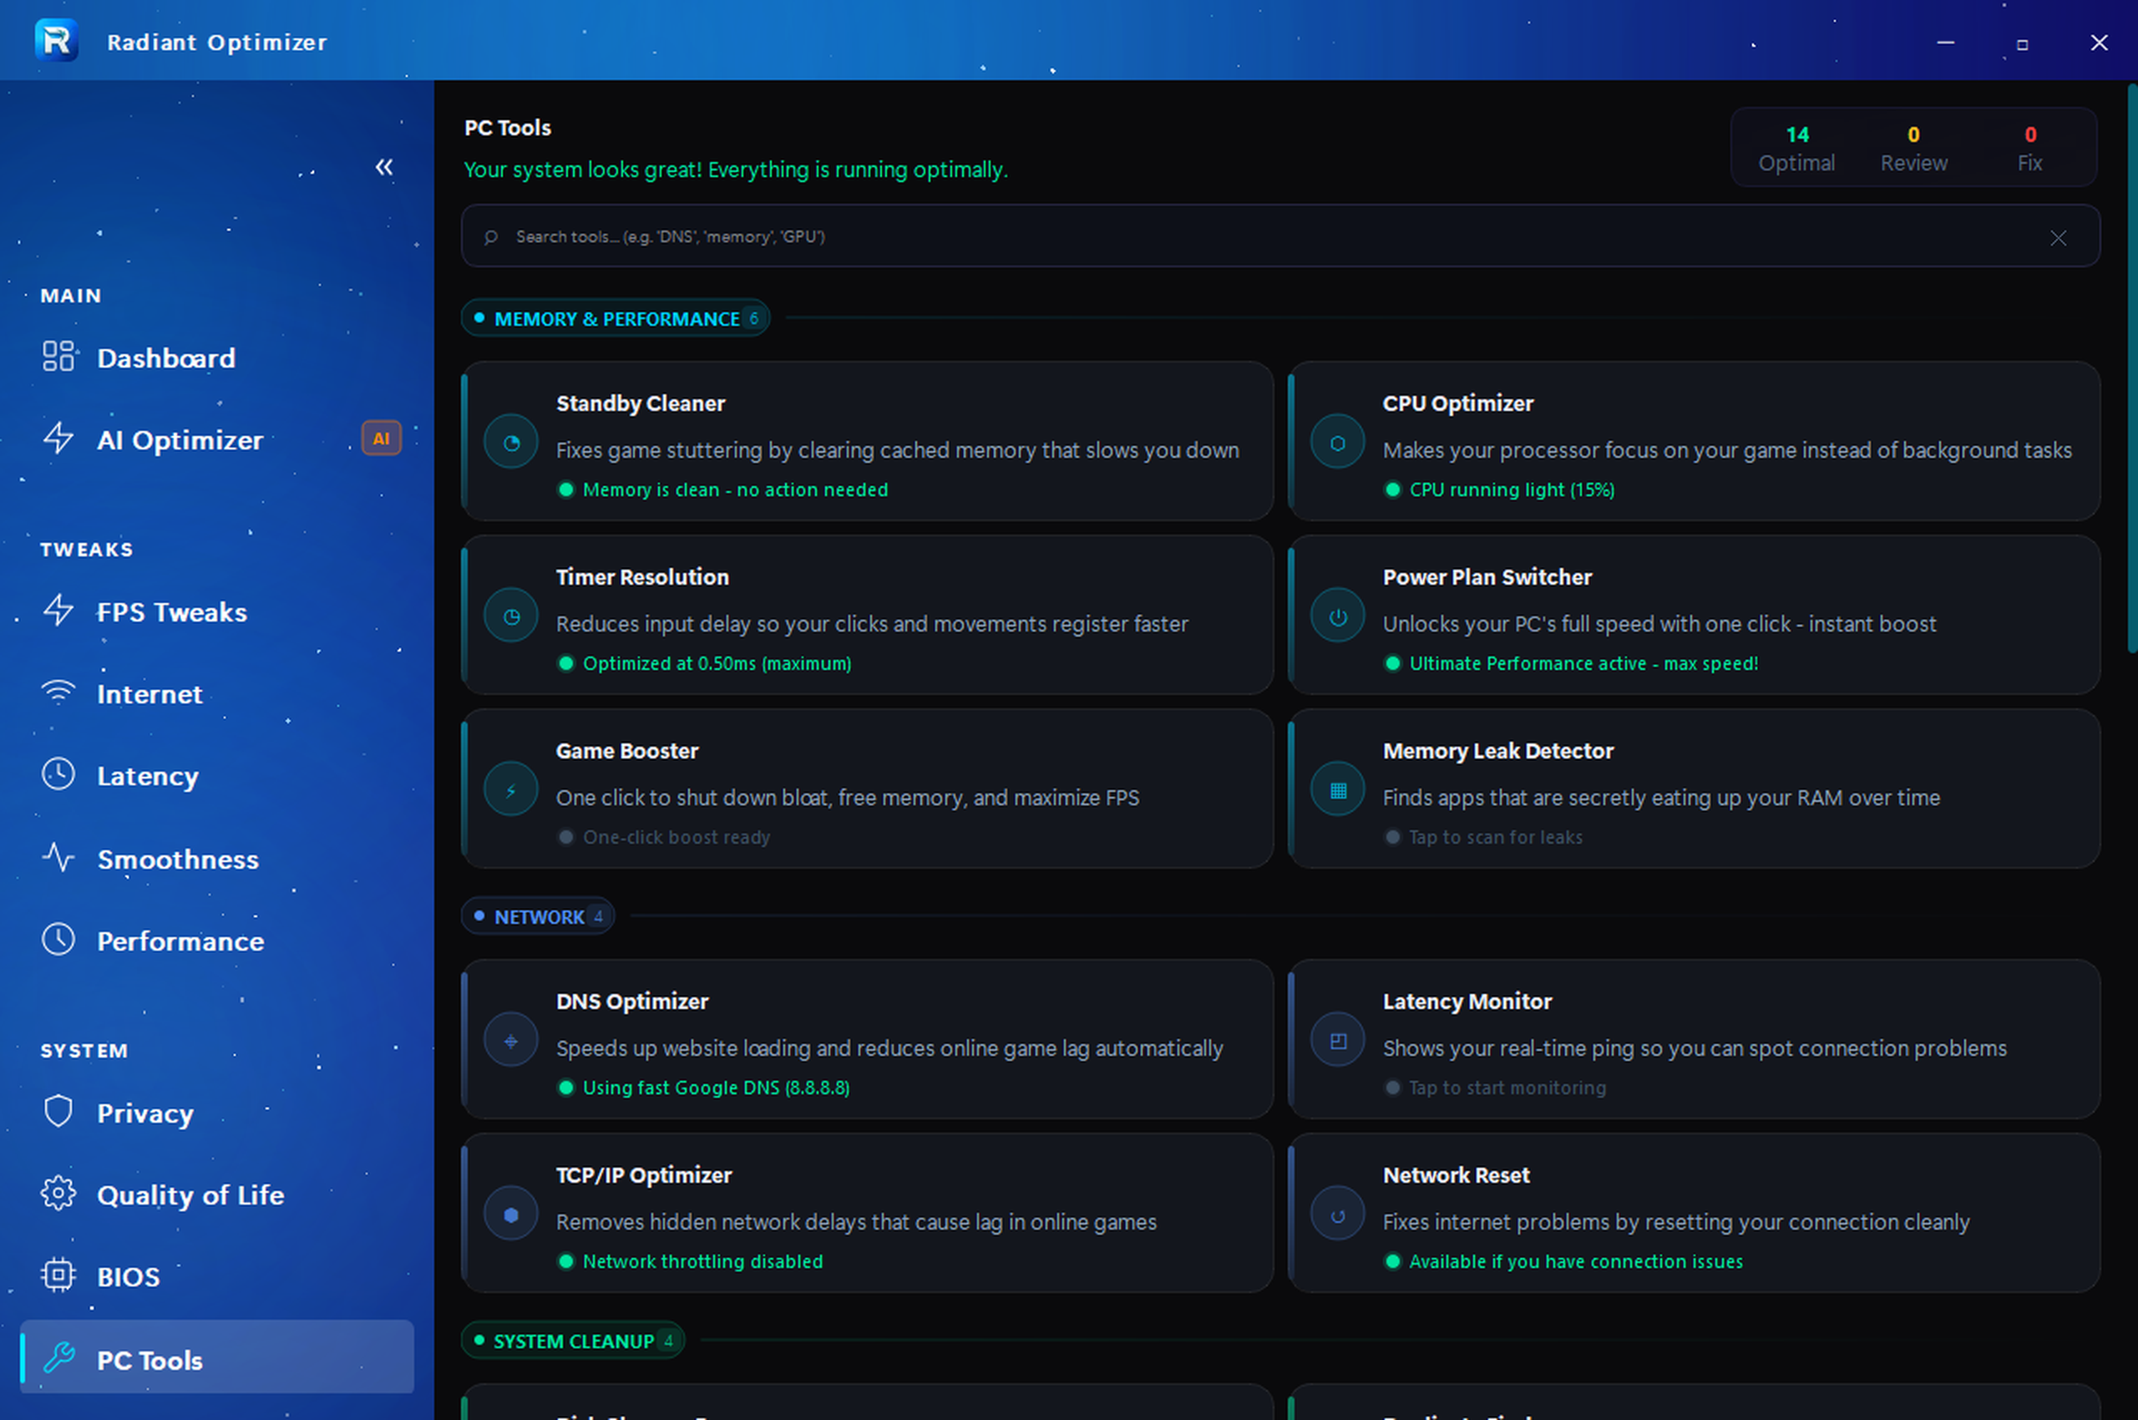Click the Radiant Optimizer logo
This screenshot has width=2138, height=1420.
click(x=55, y=40)
